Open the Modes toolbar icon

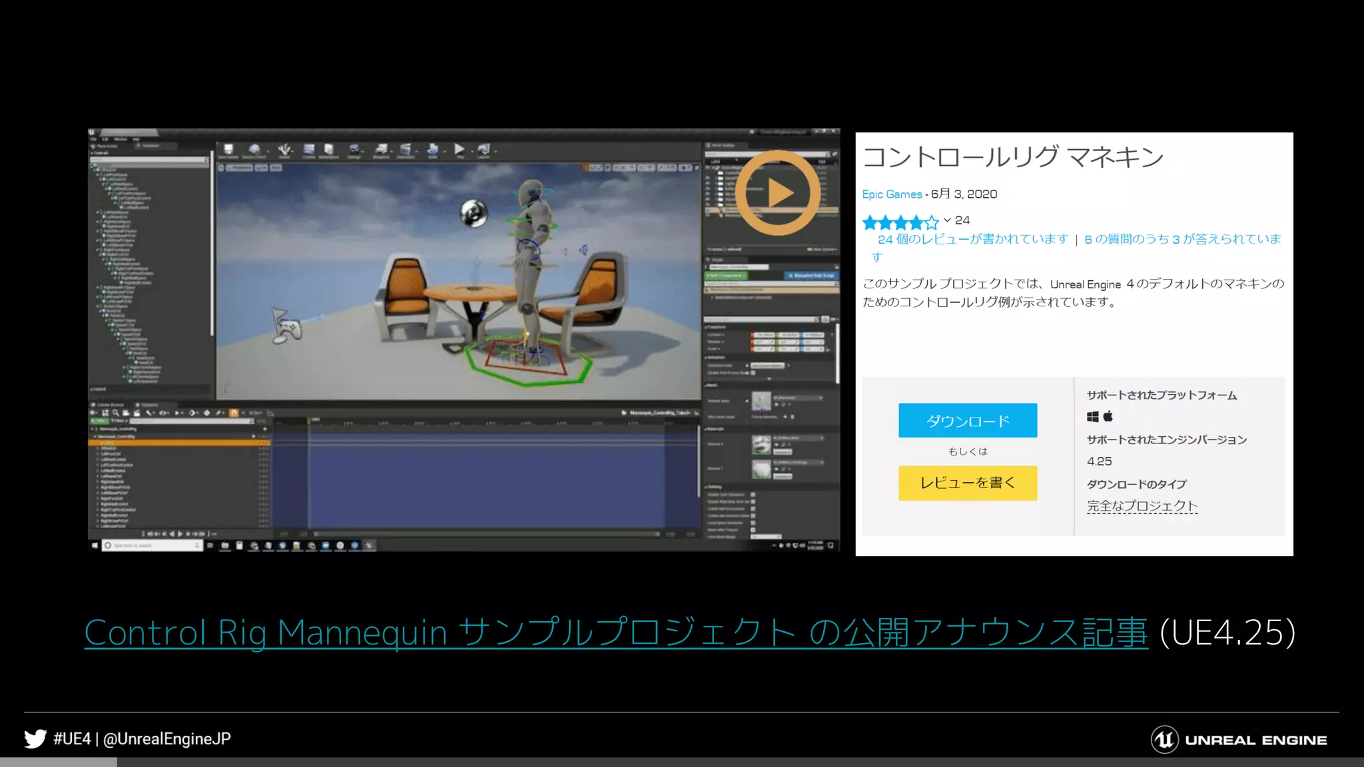[x=284, y=150]
